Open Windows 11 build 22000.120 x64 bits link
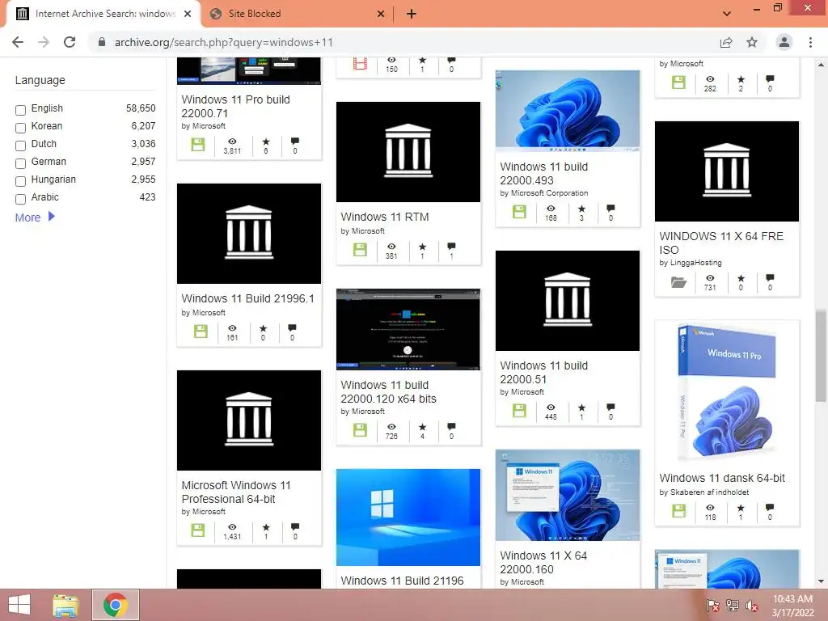 click(389, 392)
